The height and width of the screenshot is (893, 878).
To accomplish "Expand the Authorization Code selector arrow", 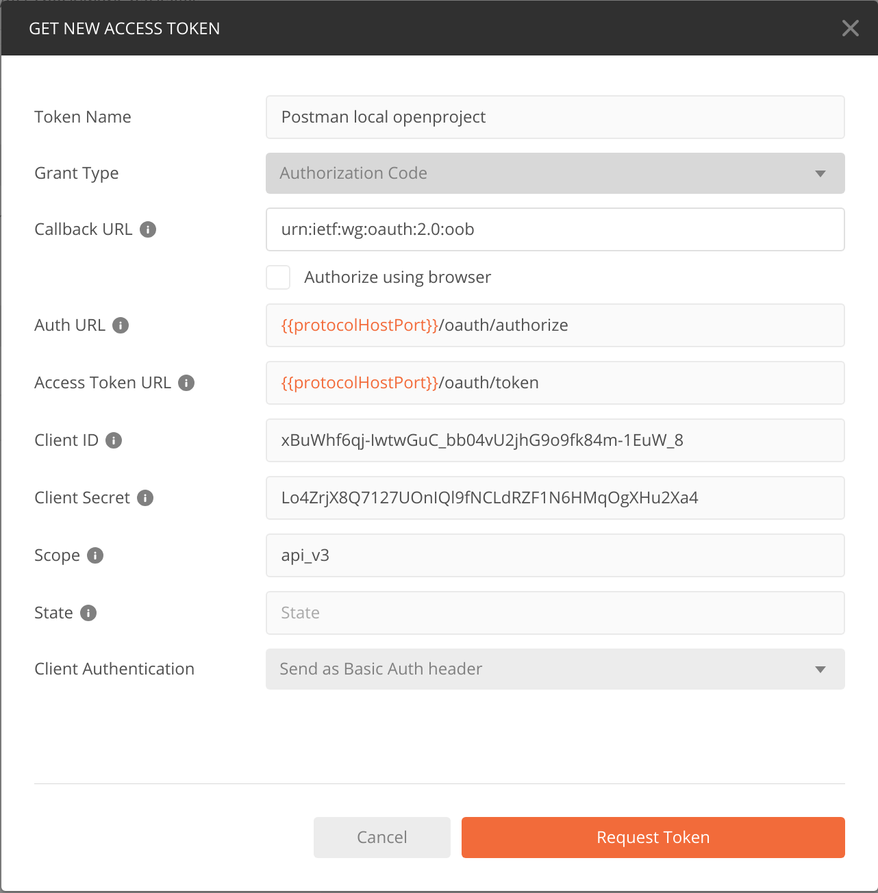I will [820, 173].
